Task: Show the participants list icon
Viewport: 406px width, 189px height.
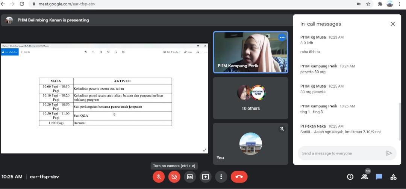Action: click(x=364, y=177)
